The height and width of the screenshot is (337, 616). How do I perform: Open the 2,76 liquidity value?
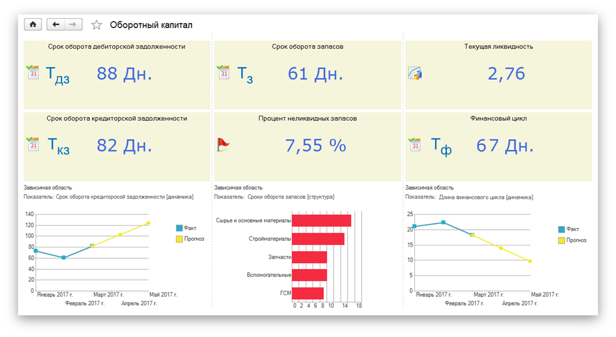506,73
